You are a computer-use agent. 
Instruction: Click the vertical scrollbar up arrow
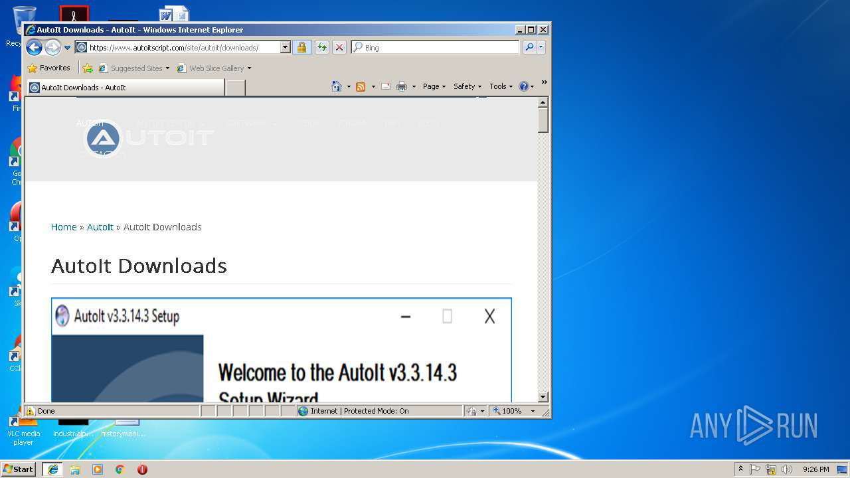[543, 102]
